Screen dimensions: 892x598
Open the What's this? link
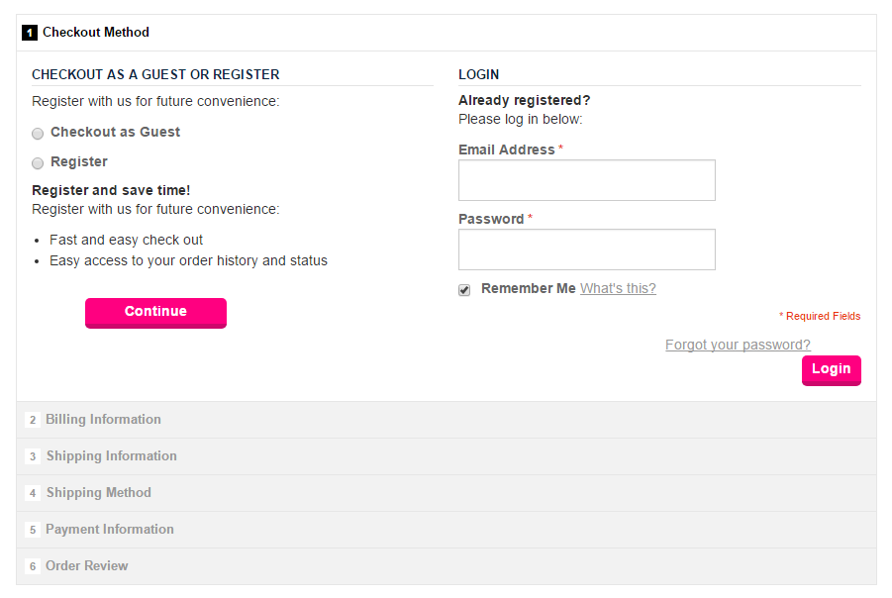(x=618, y=288)
